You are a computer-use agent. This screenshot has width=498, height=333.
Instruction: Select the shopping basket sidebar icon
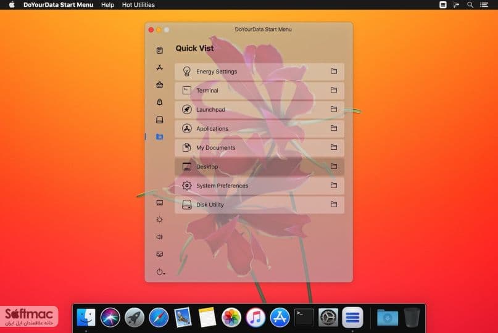(x=159, y=84)
